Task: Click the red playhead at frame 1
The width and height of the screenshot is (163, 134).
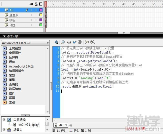Action: pyautogui.click(x=45, y=4)
